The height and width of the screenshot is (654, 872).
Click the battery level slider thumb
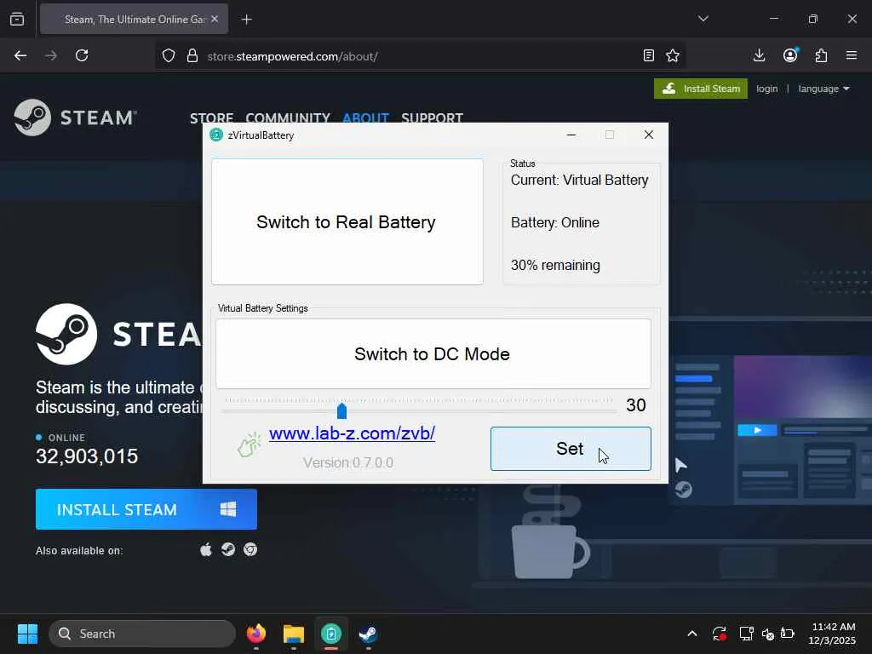[342, 411]
